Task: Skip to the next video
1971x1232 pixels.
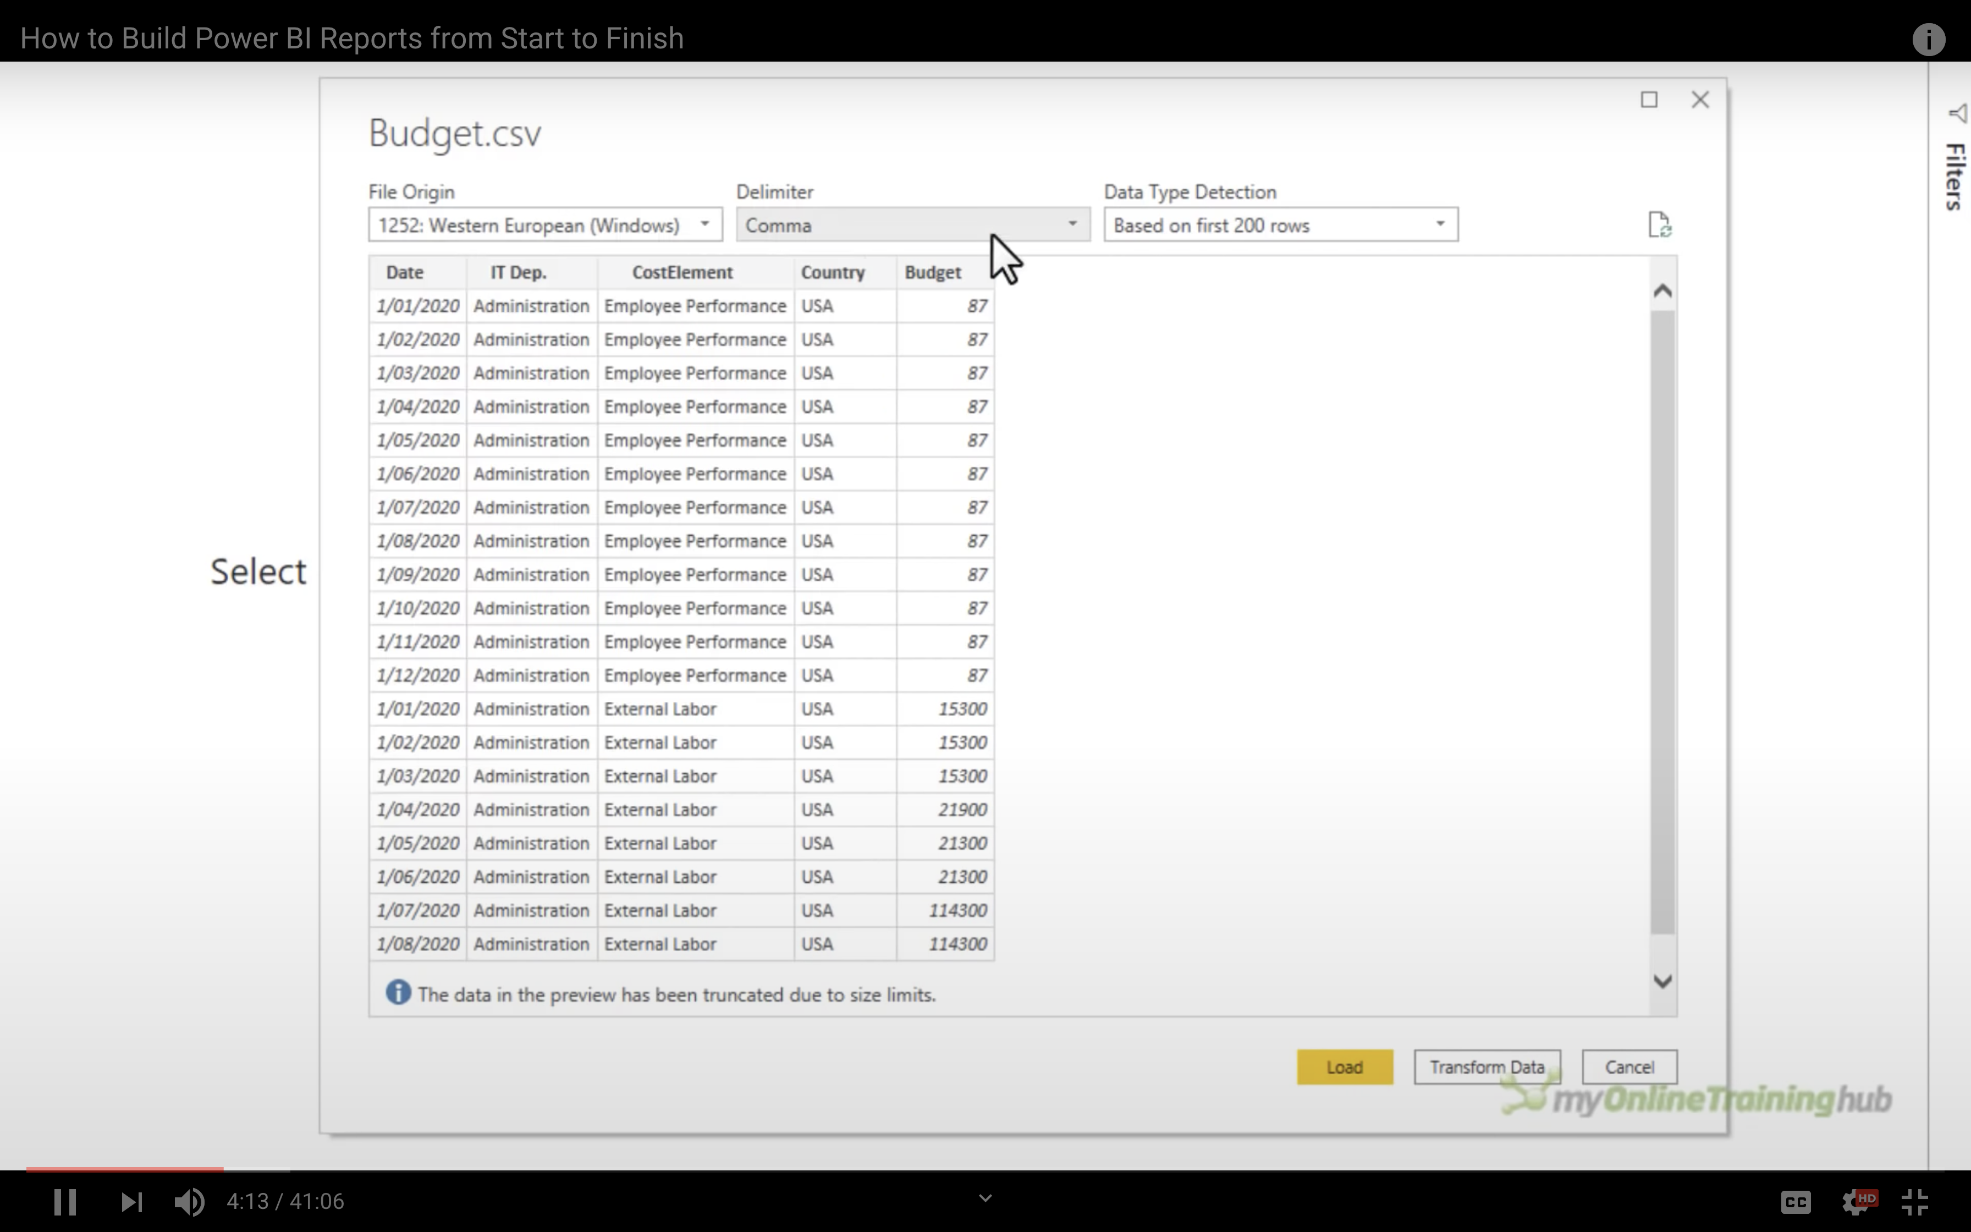Action: tap(131, 1202)
